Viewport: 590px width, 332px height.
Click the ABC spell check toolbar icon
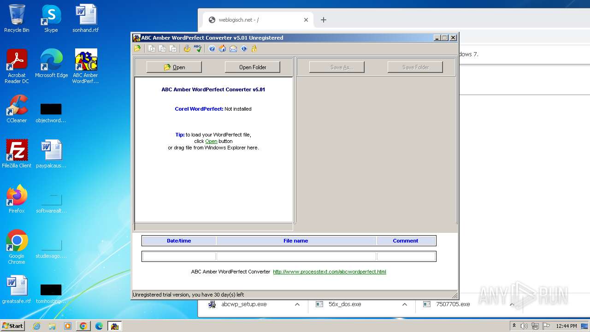tap(198, 48)
